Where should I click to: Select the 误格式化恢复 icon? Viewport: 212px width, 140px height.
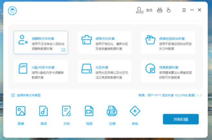pyautogui.click(x=87, y=40)
